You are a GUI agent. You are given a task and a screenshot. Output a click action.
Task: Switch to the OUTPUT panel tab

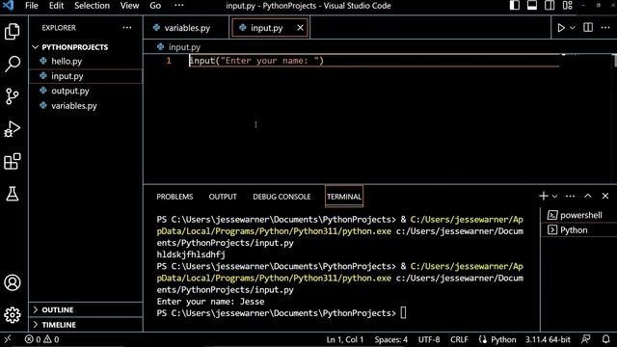pyautogui.click(x=223, y=197)
